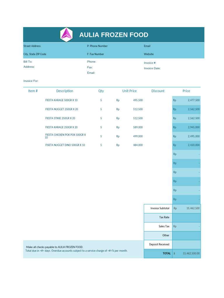Screen dimensions: 224x298
Task: Click the Make all checks payable note
Action: point(55,247)
